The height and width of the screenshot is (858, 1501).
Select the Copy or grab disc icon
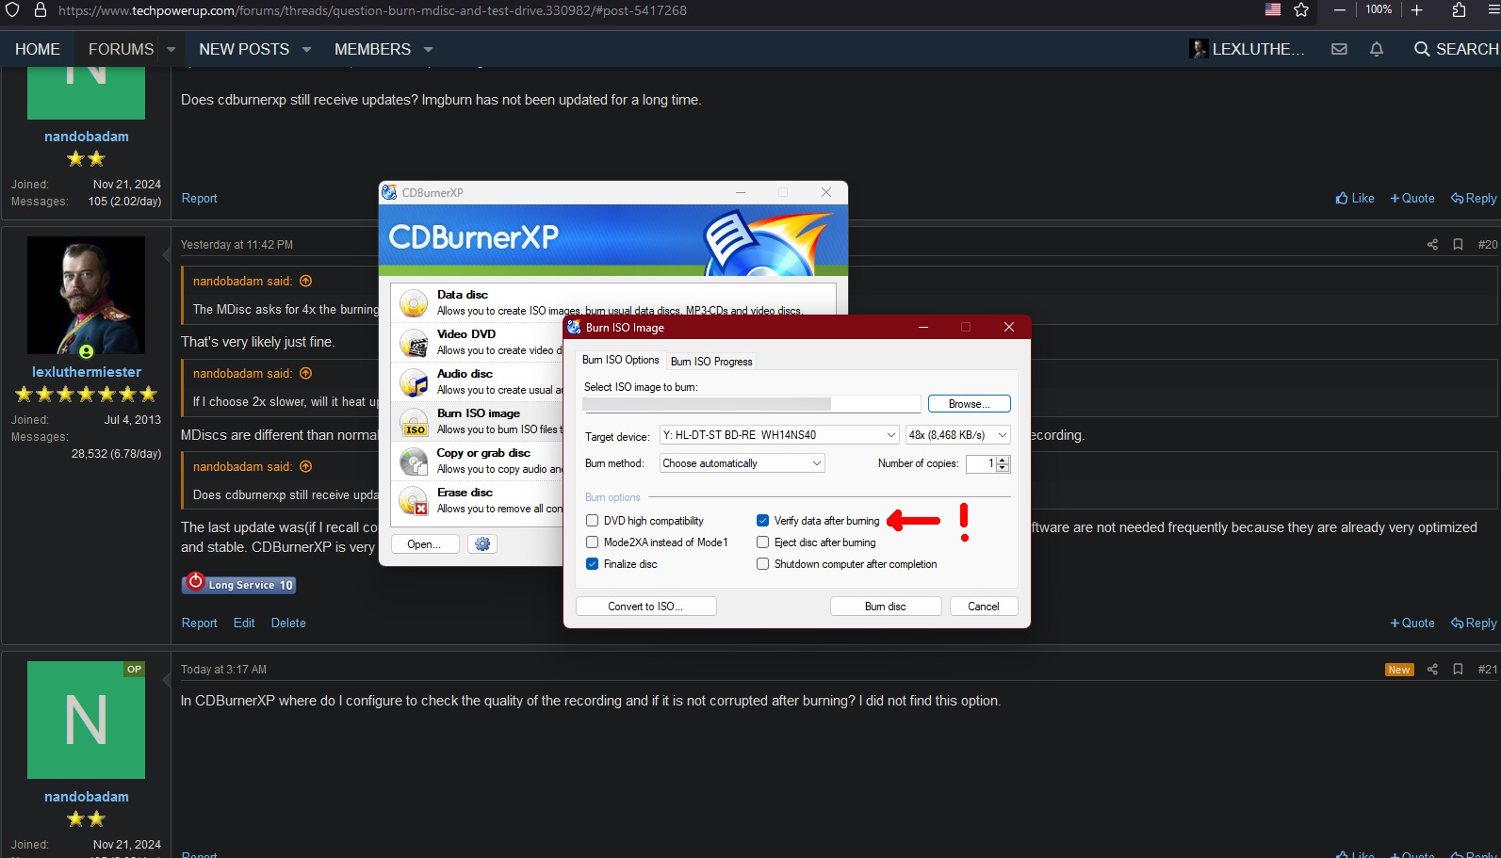[414, 461]
